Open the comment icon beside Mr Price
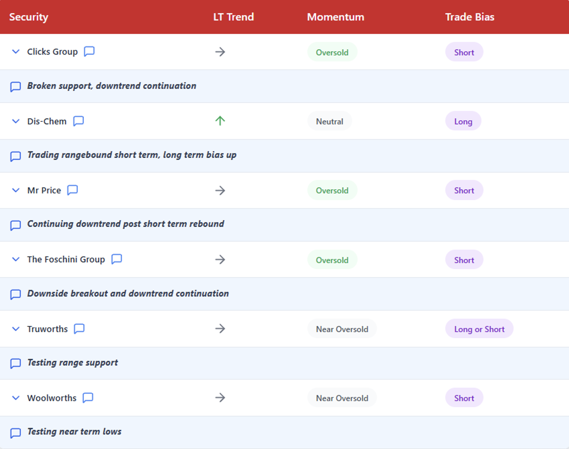Image resolution: width=569 pixels, height=449 pixels. (x=72, y=190)
